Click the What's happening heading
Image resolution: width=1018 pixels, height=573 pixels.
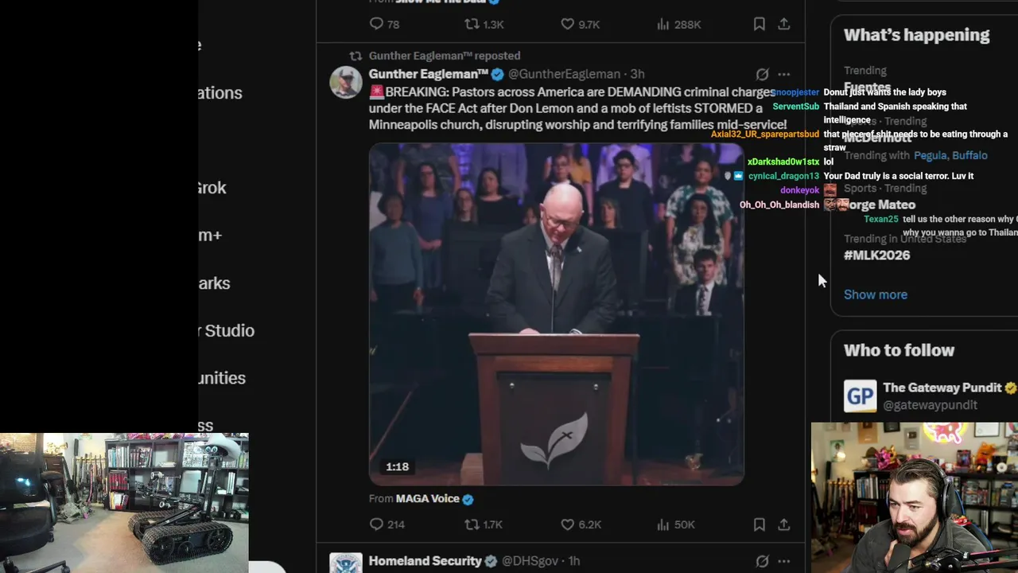pyautogui.click(x=916, y=35)
